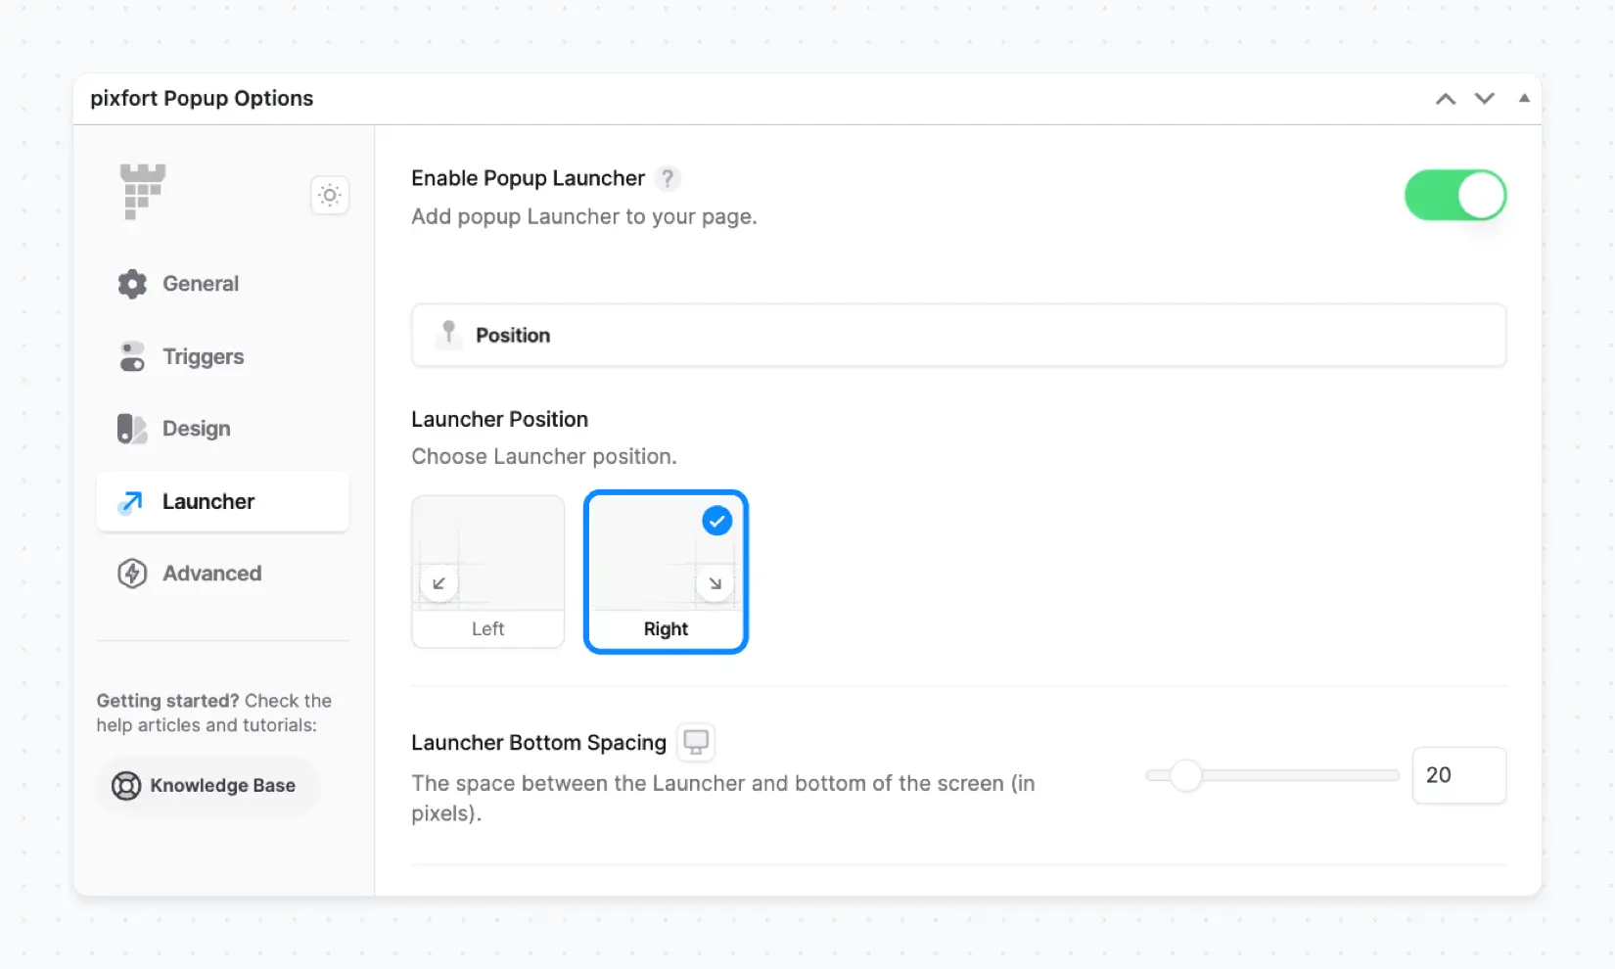1615x969 pixels.
Task: Select the Right launcher position
Action: pos(666,572)
